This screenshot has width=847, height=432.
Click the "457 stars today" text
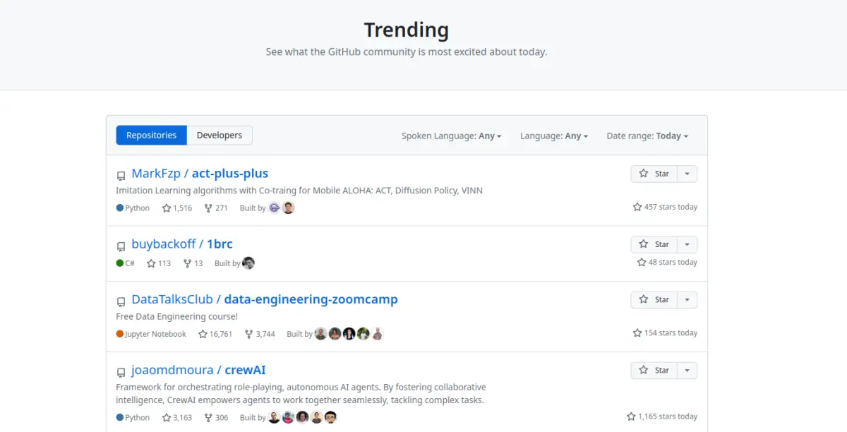pyautogui.click(x=665, y=207)
